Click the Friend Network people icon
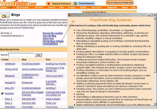This screenshot has width=157, height=109. (x=75, y=4)
